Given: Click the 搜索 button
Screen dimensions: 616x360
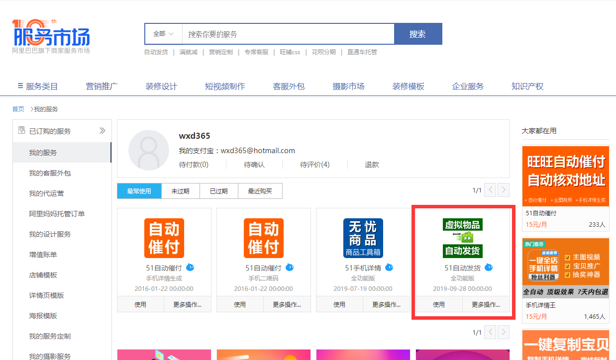Looking at the screenshot, I should [418, 34].
